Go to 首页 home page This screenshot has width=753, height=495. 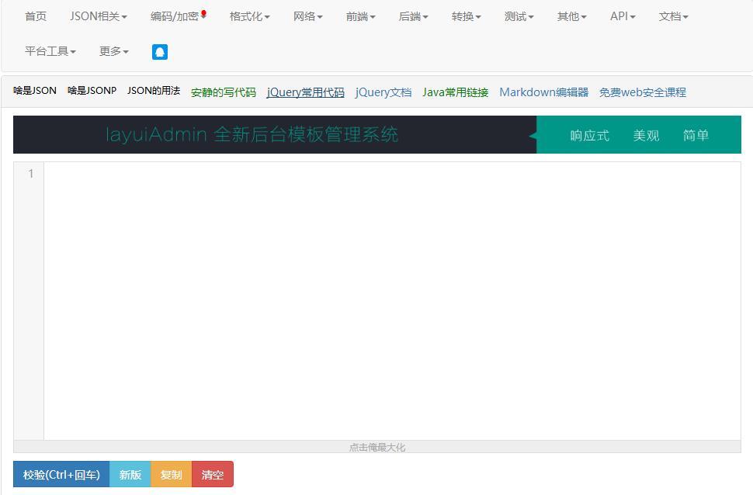point(36,16)
